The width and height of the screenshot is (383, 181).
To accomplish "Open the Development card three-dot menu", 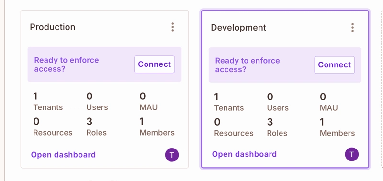I will pos(352,28).
